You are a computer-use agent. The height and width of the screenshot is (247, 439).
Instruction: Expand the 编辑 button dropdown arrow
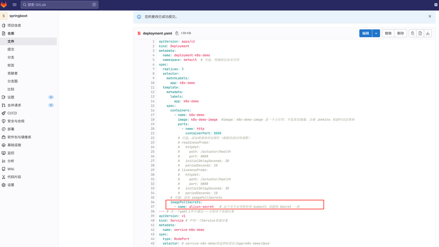click(376, 33)
